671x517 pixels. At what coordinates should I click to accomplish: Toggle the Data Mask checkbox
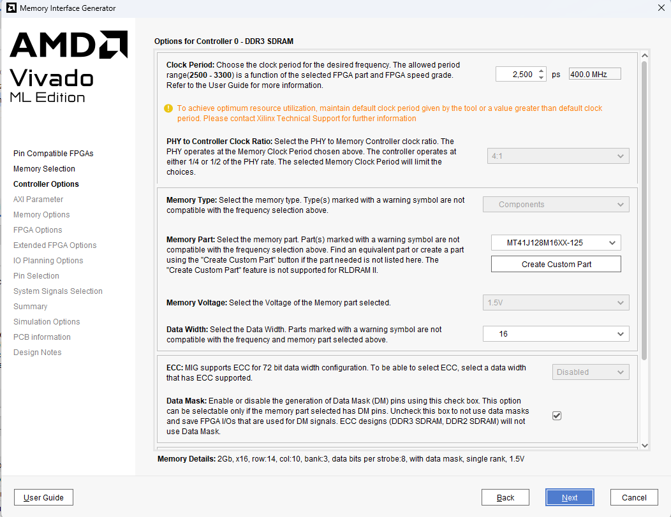(557, 416)
